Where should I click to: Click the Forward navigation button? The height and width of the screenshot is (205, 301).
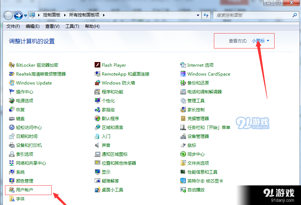19,15
